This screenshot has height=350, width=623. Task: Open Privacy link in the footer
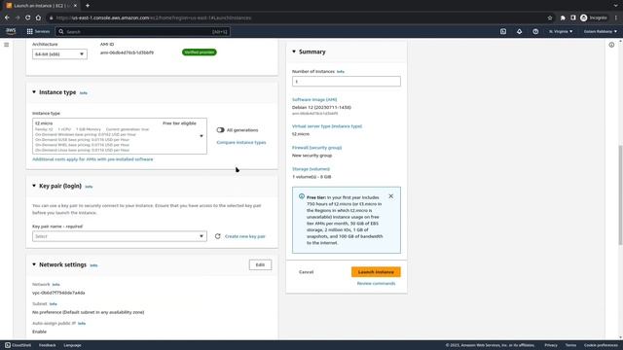point(551,345)
